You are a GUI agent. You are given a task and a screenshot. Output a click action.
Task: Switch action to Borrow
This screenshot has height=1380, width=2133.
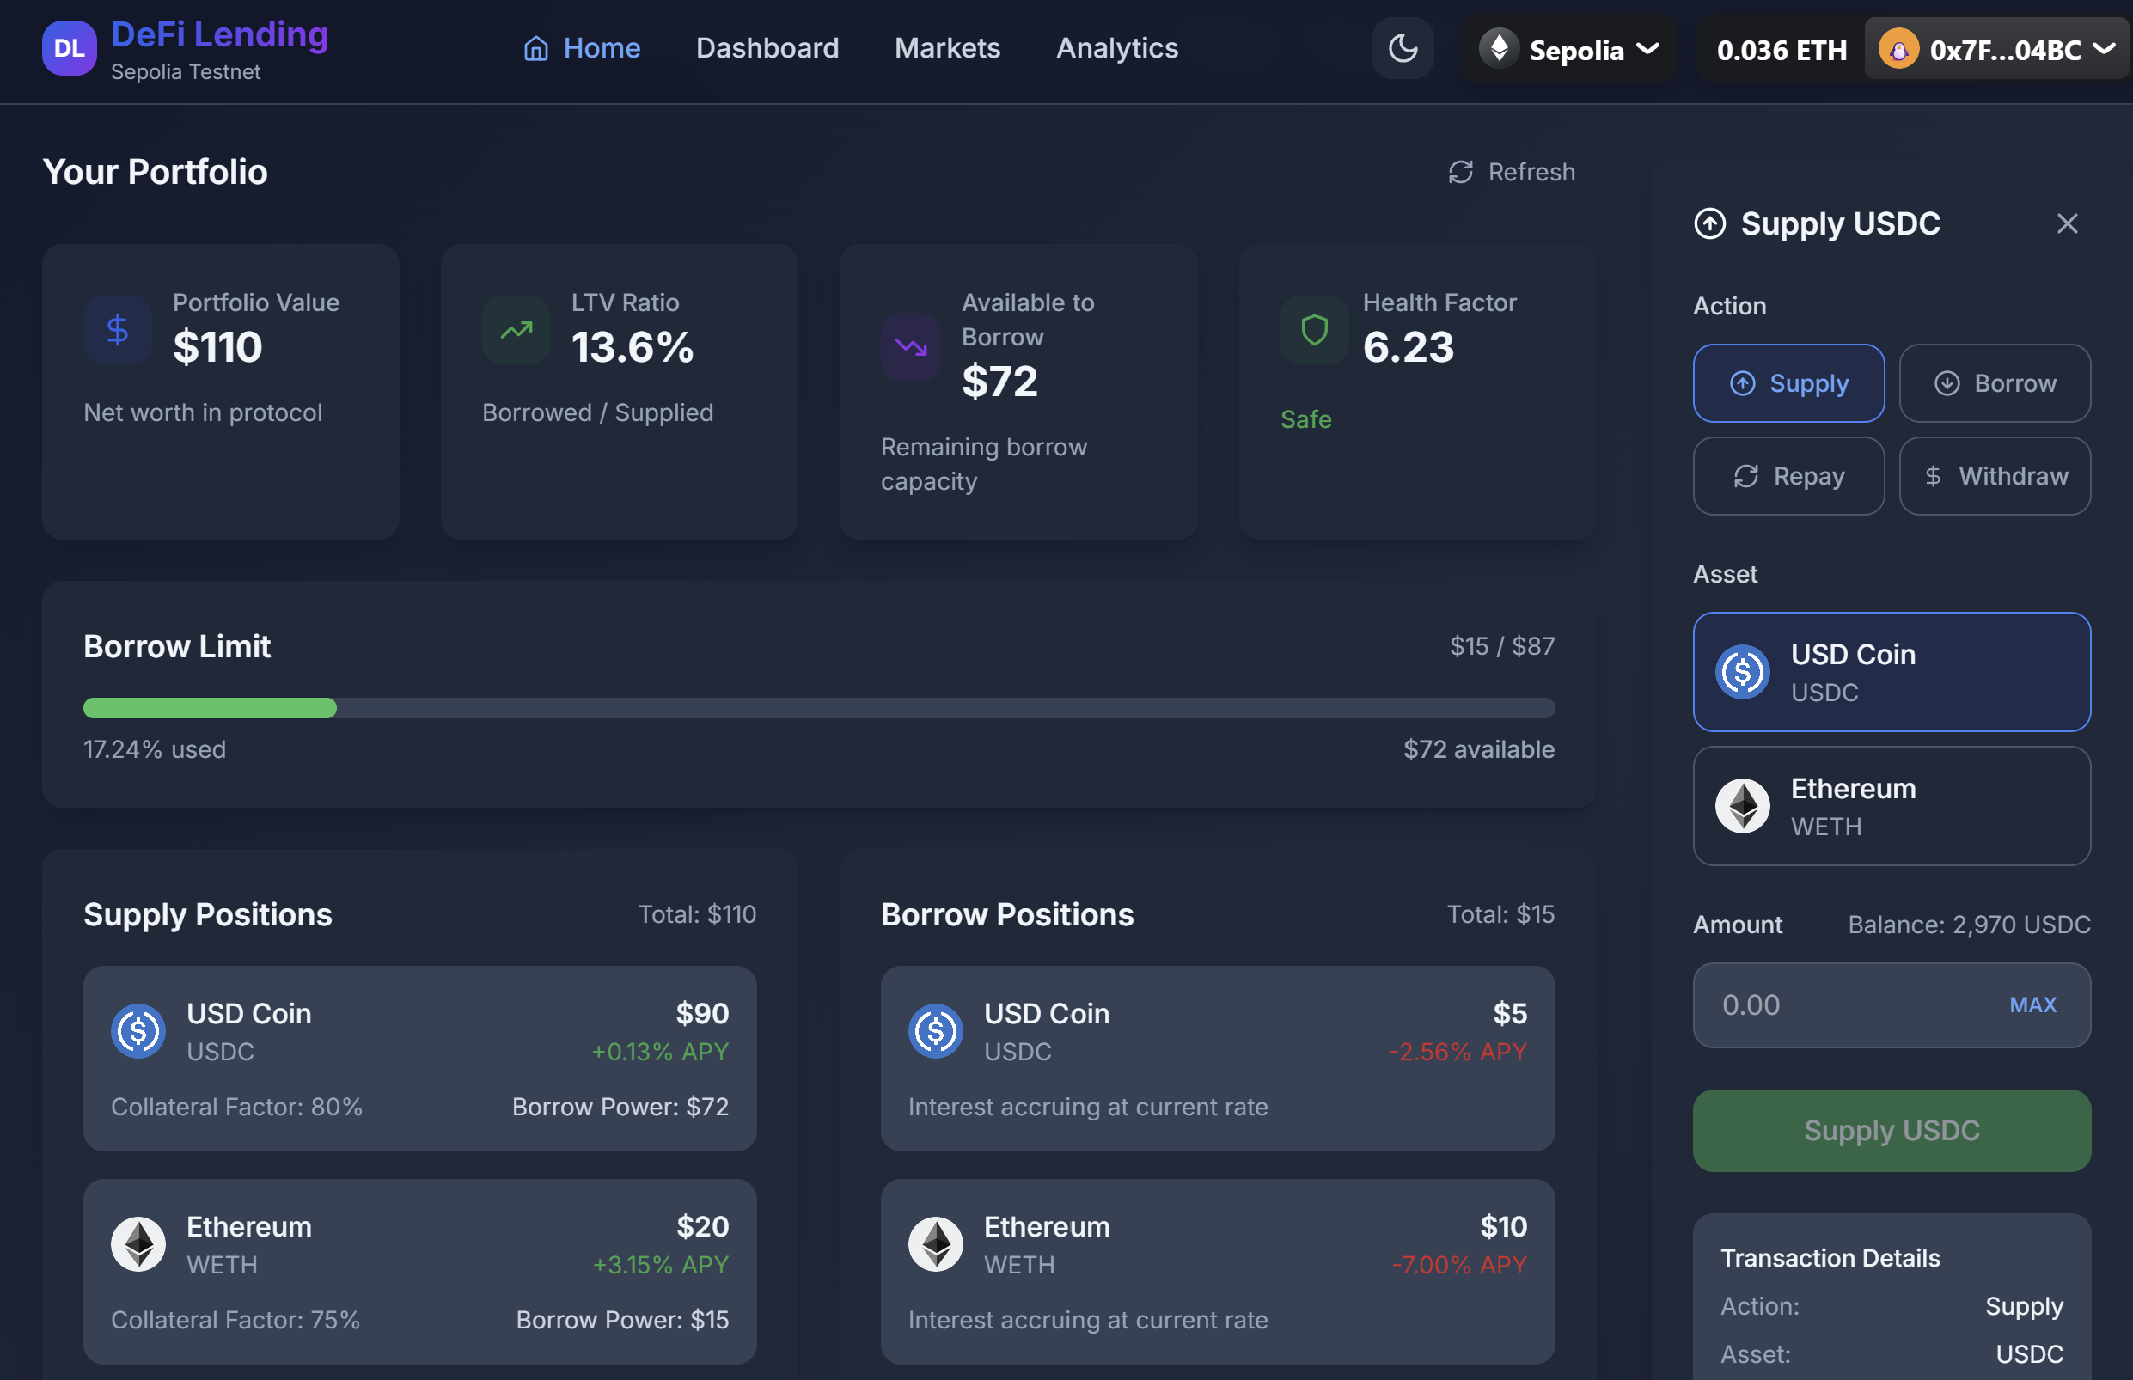1995,383
